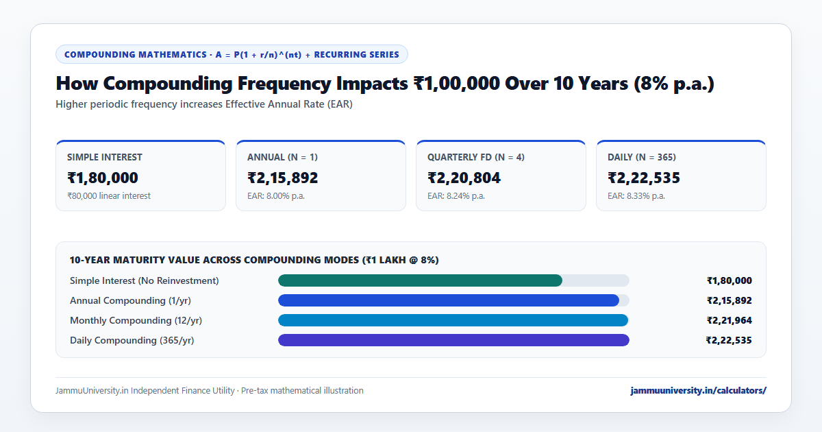Click the ₹2,20,804 value in Quarterly card
The height and width of the screenshot is (432, 822).
point(464,178)
